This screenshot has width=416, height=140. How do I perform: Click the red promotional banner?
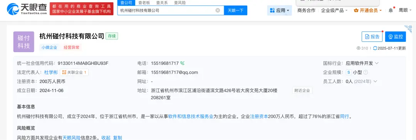coord(81,9)
